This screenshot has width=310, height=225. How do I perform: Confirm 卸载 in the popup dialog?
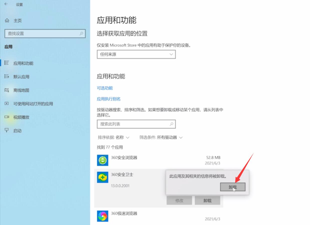point(233,187)
